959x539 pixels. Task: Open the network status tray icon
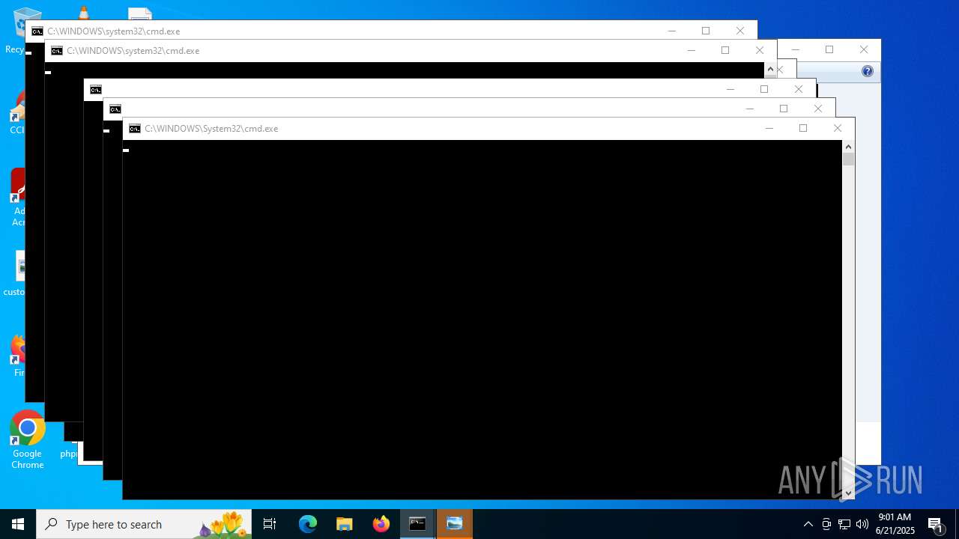point(844,524)
